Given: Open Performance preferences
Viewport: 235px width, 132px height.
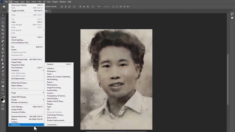Looking at the screenshot, I should (x=59, y=85).
